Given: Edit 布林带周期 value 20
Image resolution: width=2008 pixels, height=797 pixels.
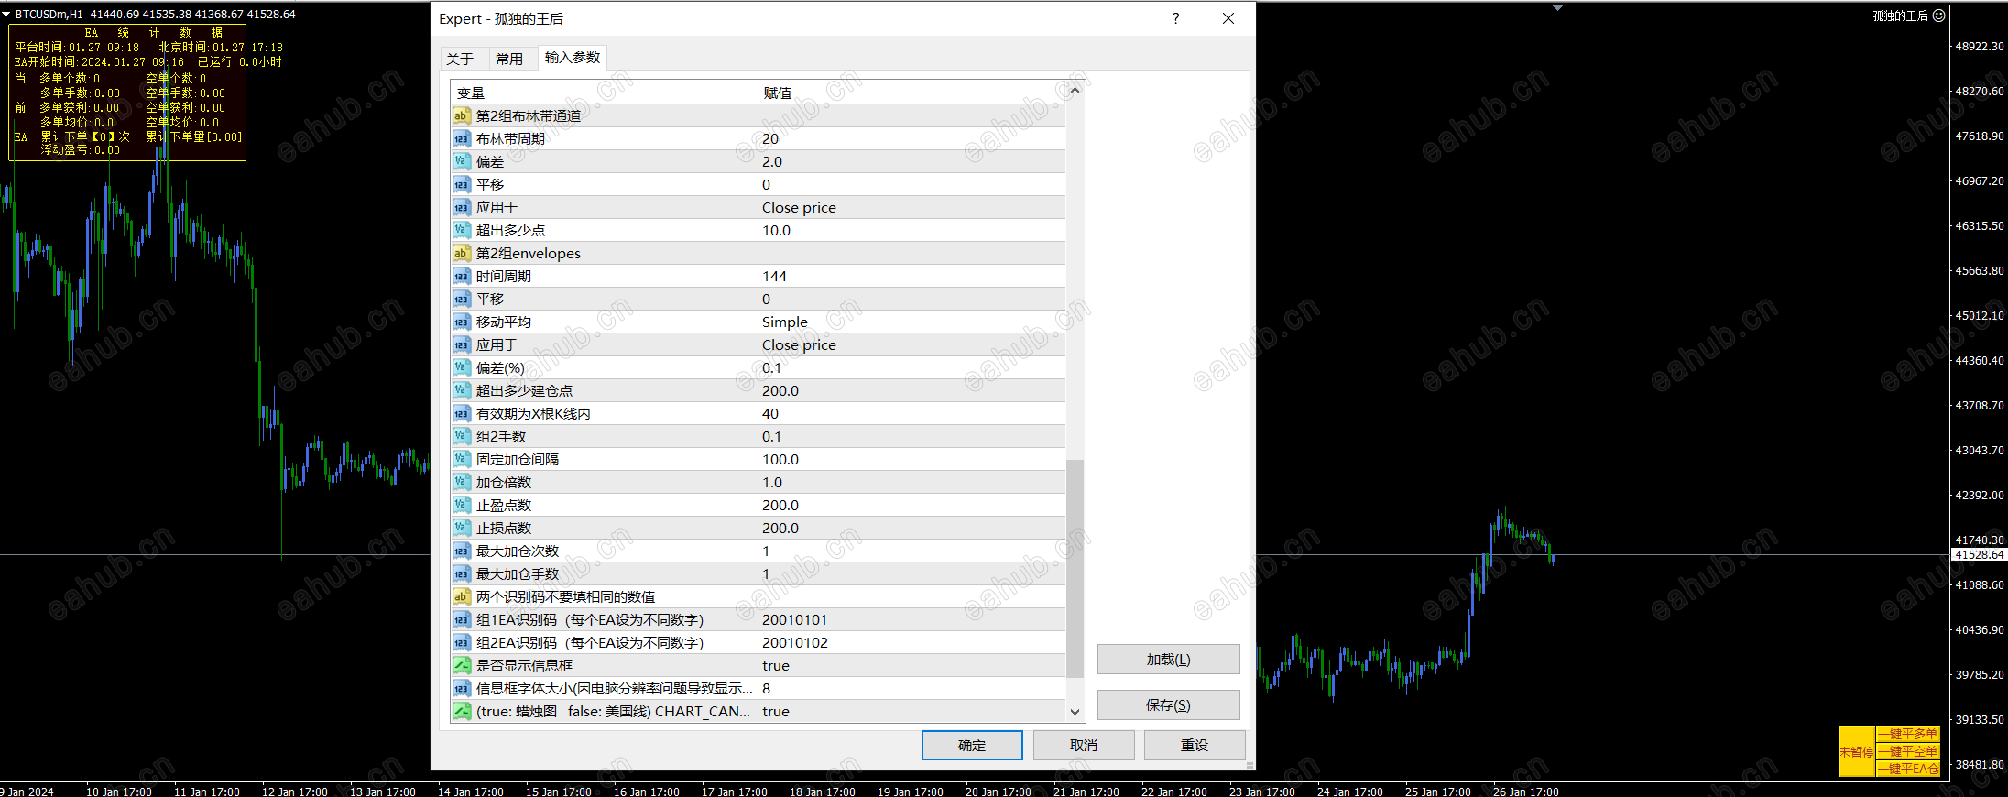Looking at the screenshot, I should [x=911, y=139].
